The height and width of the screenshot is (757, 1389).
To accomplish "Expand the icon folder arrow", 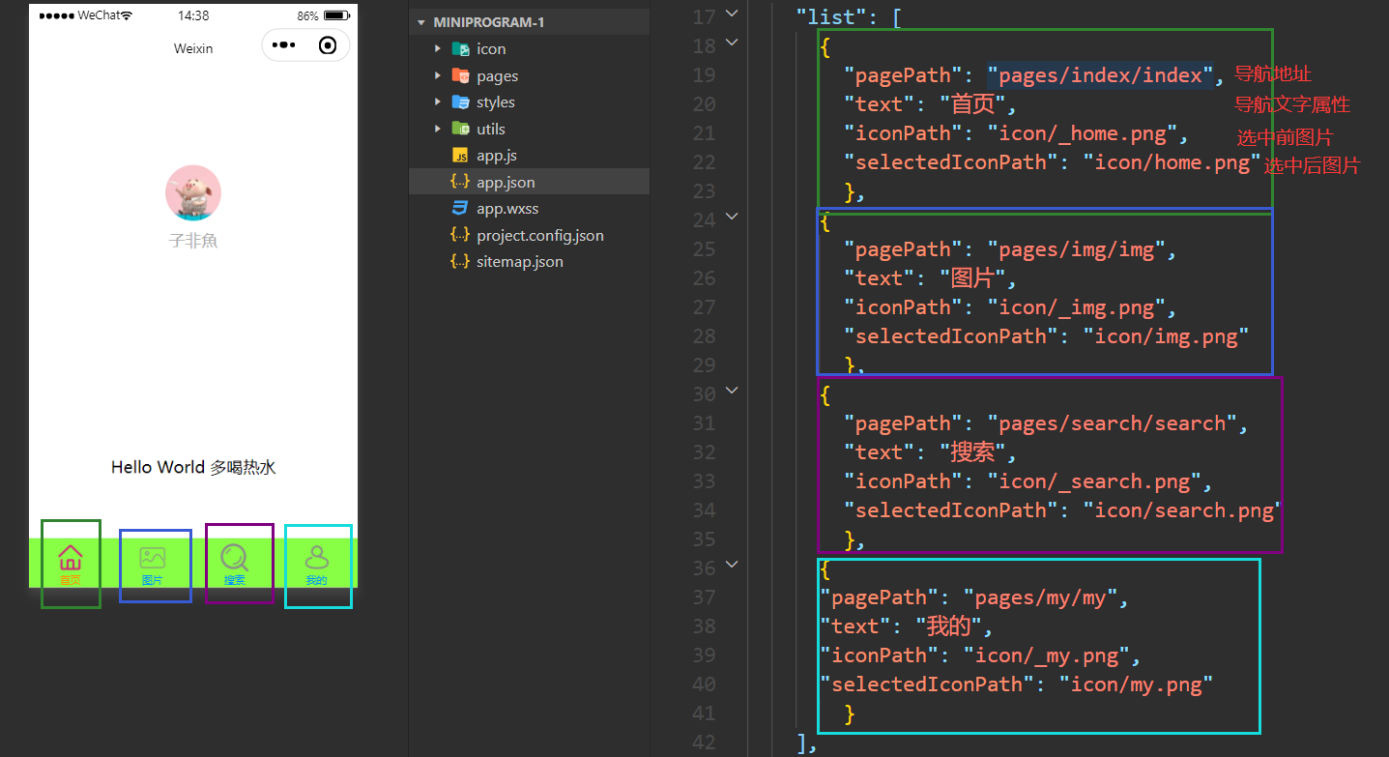I will pyautogui.click(x=438, y=48).
